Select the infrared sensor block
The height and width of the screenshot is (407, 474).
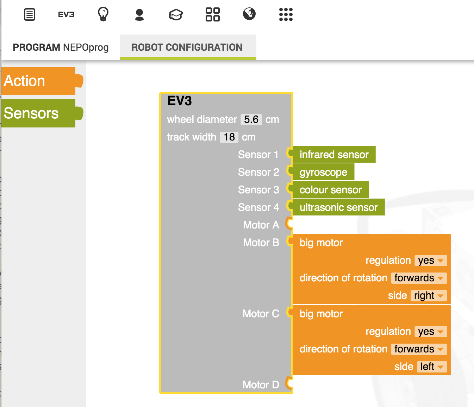tap(334, 155)
